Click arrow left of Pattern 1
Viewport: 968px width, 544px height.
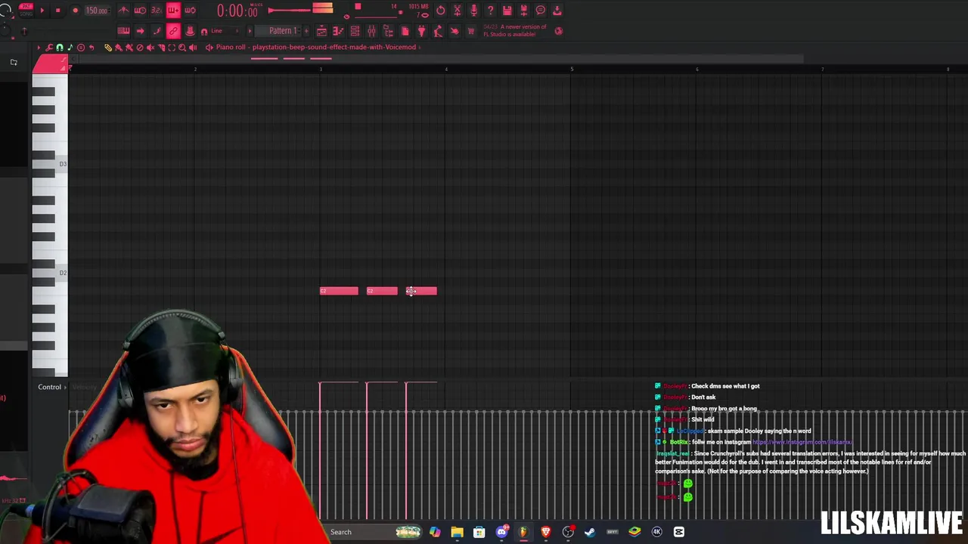[x=250, y=31]
